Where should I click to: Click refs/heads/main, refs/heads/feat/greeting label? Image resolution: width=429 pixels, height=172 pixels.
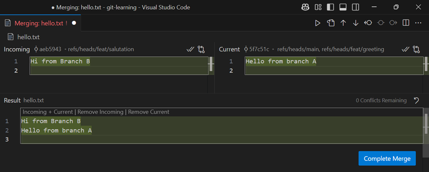(330, 50)
